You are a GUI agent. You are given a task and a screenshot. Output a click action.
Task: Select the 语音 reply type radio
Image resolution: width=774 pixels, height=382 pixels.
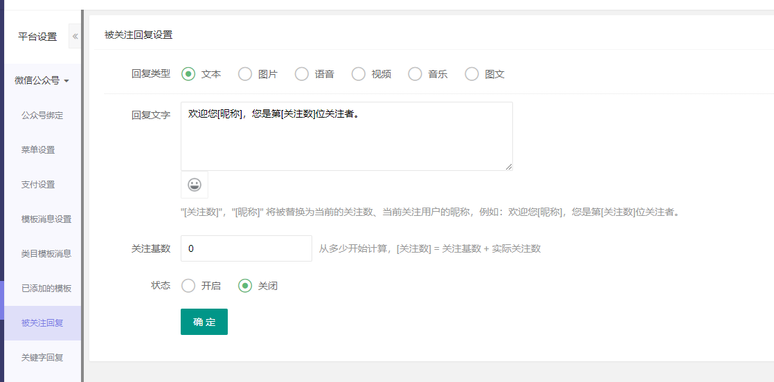[302, 74]
